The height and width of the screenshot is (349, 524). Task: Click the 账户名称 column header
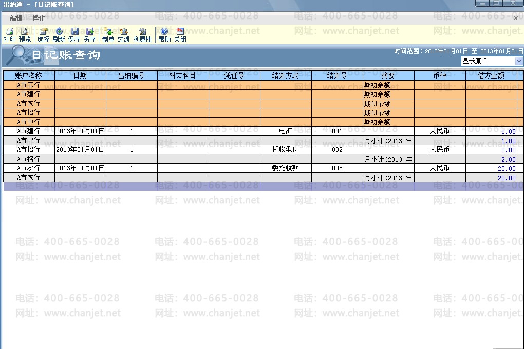click(29, 76)
